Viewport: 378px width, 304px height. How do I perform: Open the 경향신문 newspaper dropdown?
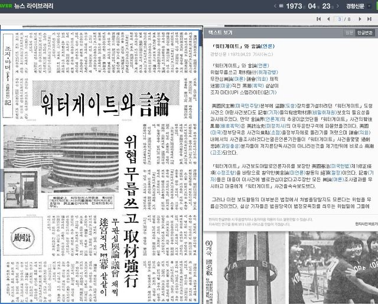click(369, 6)
